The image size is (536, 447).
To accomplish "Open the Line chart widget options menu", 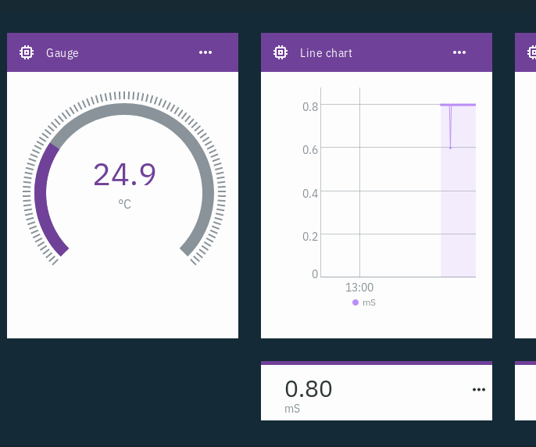I will pos(459,52).
